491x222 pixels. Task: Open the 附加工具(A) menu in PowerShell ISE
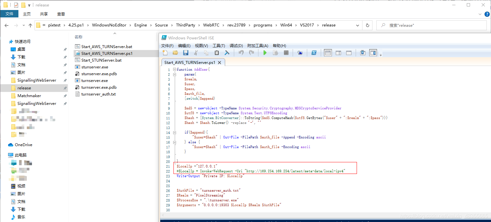click(258, 45)
